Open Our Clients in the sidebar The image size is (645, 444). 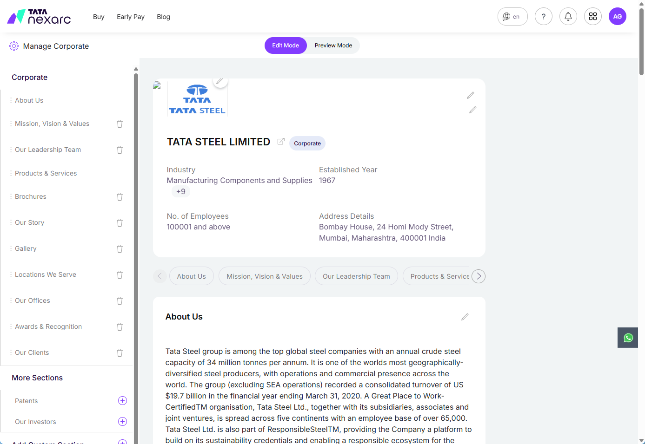[32, 353]
